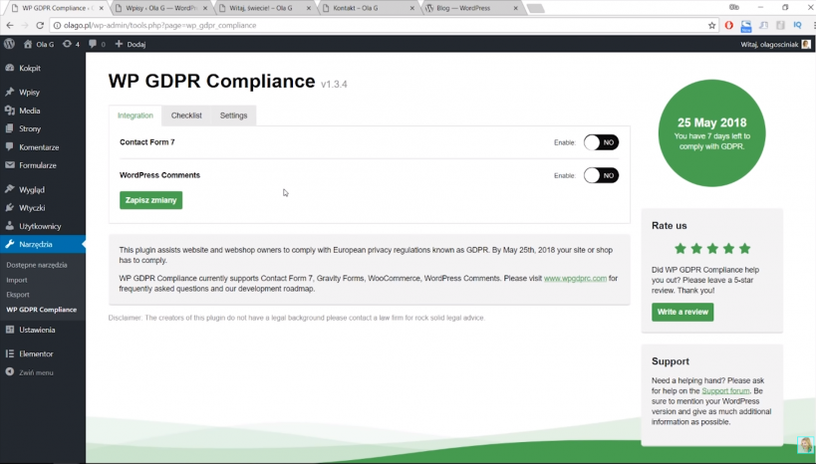Visit the site via Ola G home icon

pyautogui.click(x=28, y=44)
